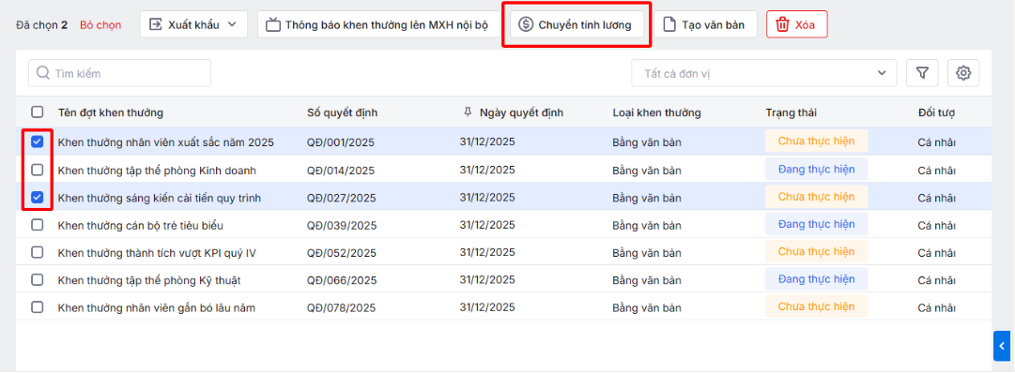Click the Số quyết định column header
This screenshot has height=373, width=1015.
coord(343,113)
